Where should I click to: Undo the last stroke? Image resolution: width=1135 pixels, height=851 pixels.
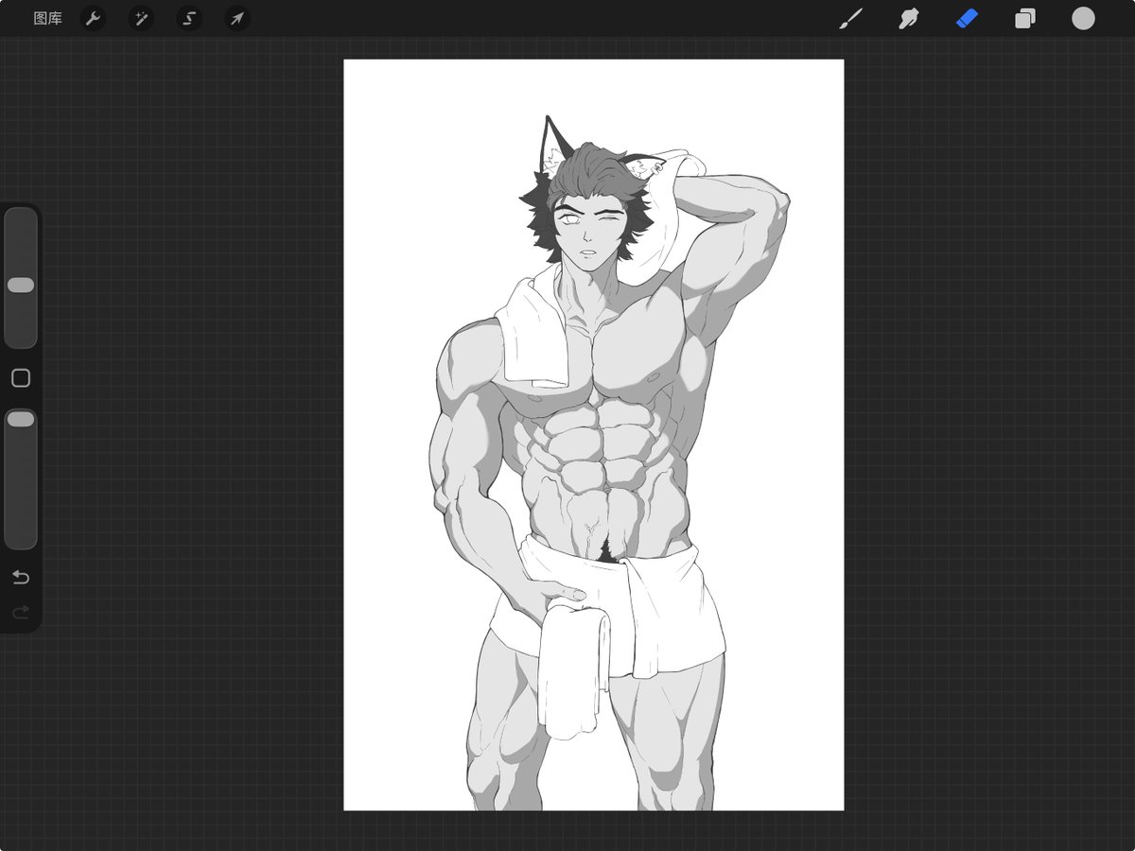click(x=21, y=577)
